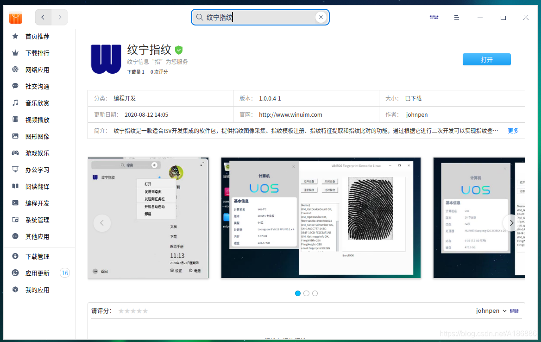Click the book icon for 阅读翻译
This screenshot has height=342, width=541.
[x=15, y=186]
